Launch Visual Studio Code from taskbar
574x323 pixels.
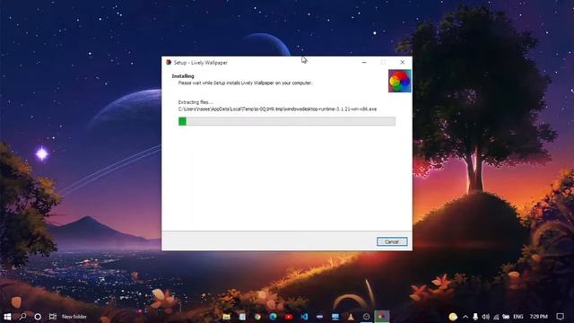[x=304, y=317]
